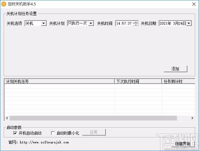The width and height of the screenshot is (199, 151).
Task: Click left arrow of horizontal scrollbar
Action: pyautogui.click(x=7, y=118)
